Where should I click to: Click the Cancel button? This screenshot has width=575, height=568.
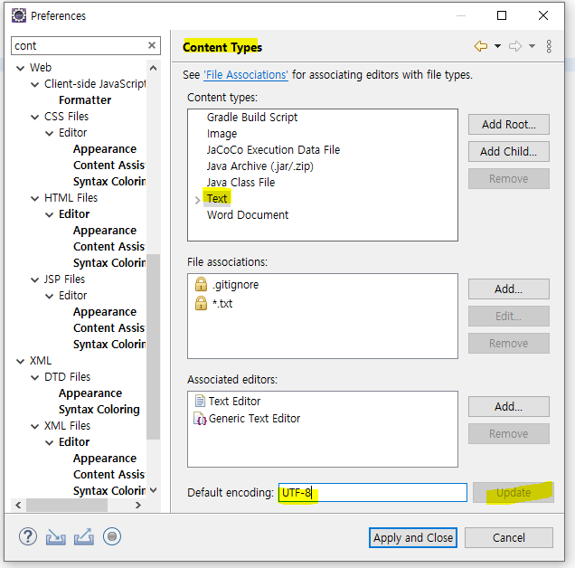click(x=509, y=537)
